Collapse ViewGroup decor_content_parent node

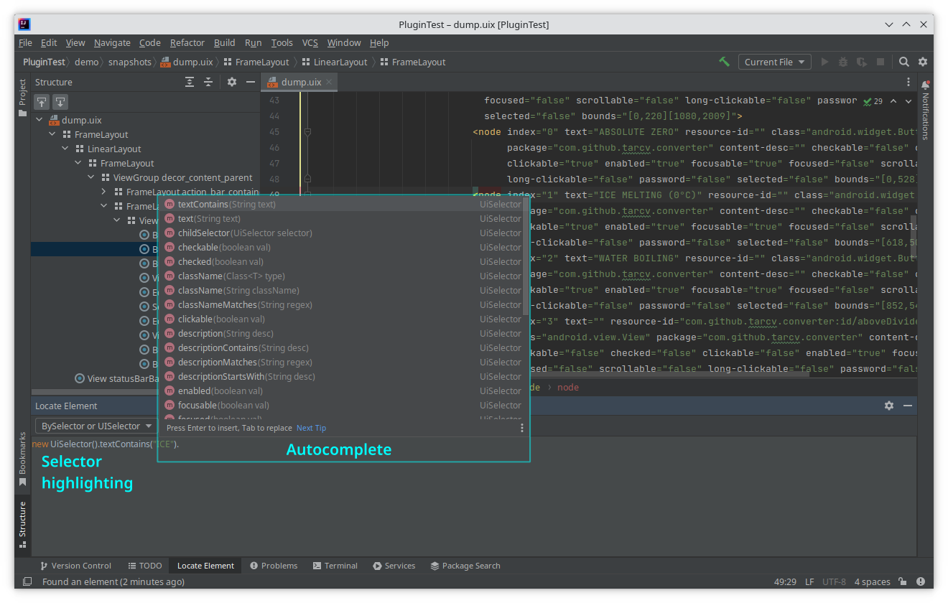coord(91,177)
